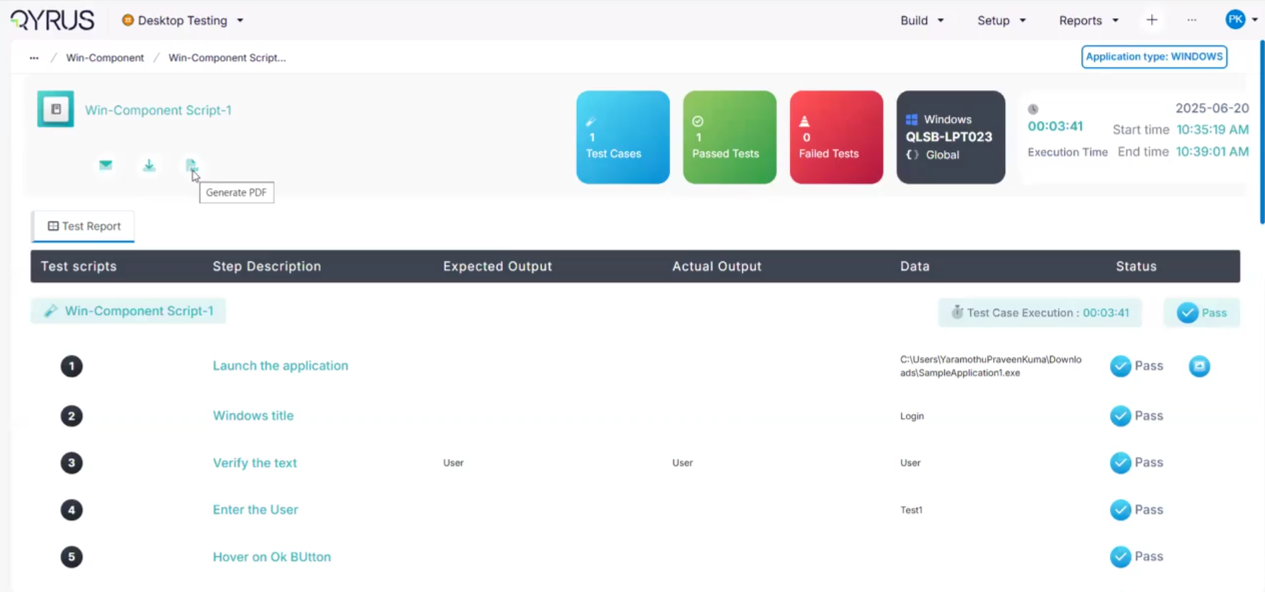The width and height of the screenshot is (1265, 592).
Task: Click the email report envelope icon
Action: click(105, 165)
